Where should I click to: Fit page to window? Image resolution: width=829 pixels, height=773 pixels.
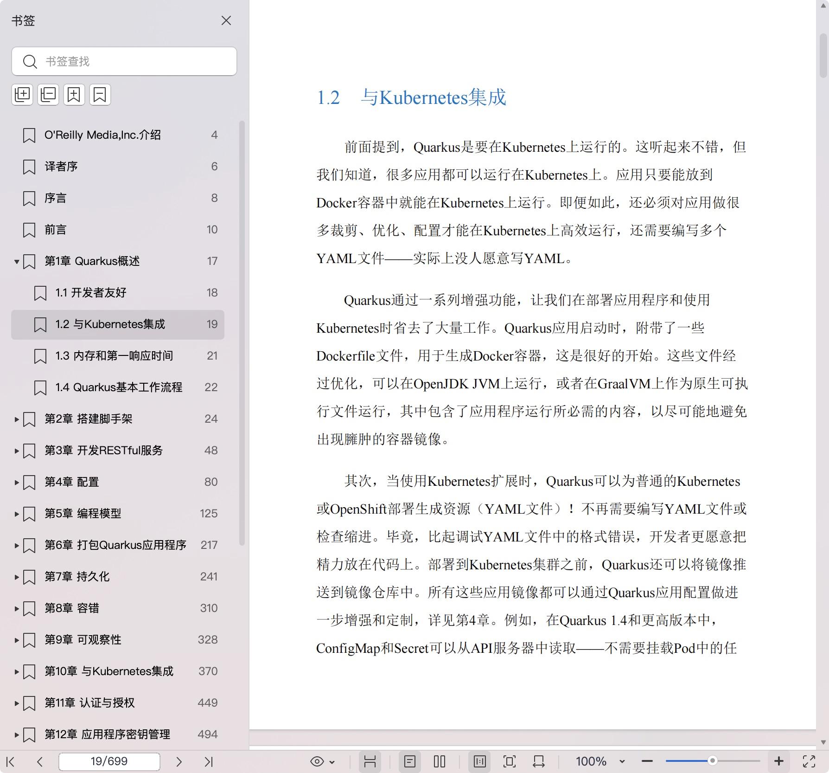click(509, 761)
